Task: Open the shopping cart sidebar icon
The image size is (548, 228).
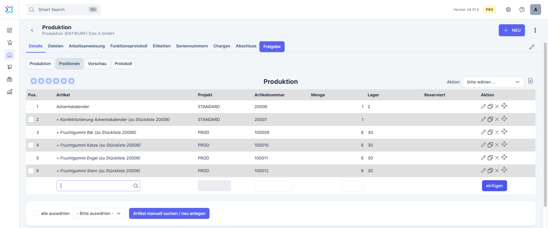Action: click(10, 42)
